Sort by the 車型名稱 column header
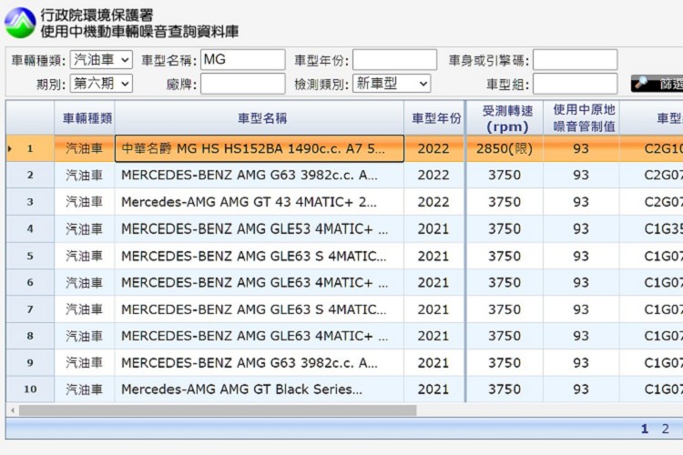 point(262,118)
